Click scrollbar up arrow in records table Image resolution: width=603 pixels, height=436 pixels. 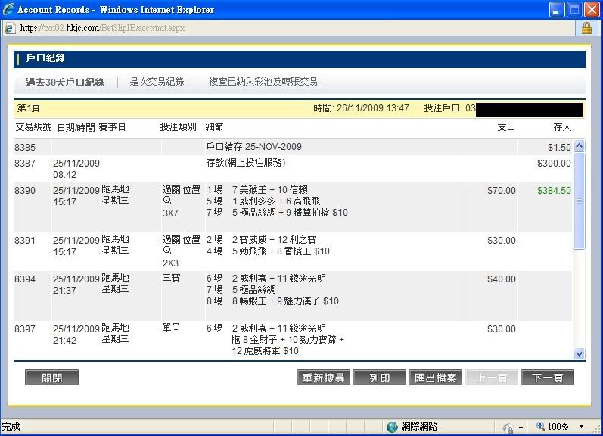[580, 146]
